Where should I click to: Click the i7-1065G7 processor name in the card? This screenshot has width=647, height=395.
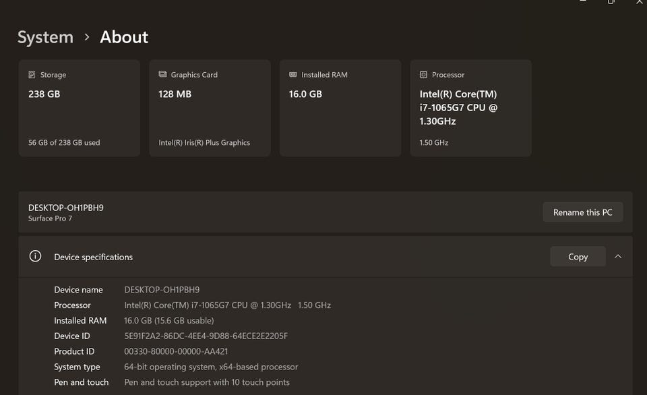point(458,108)
